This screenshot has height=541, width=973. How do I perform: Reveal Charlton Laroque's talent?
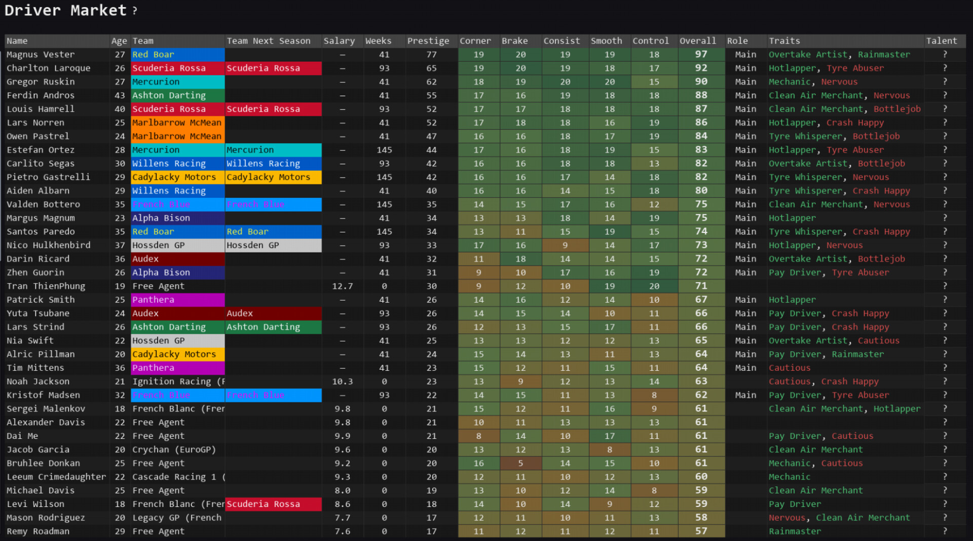pyautogui.click(x=945, y=68)
